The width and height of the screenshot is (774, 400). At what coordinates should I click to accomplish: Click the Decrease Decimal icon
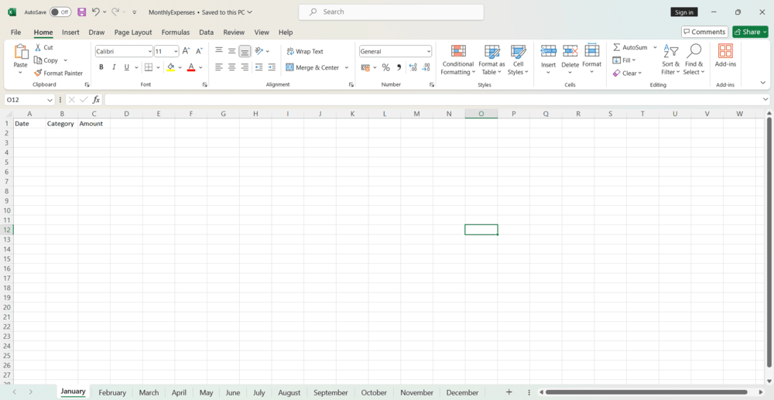click(x=426, y=67)
